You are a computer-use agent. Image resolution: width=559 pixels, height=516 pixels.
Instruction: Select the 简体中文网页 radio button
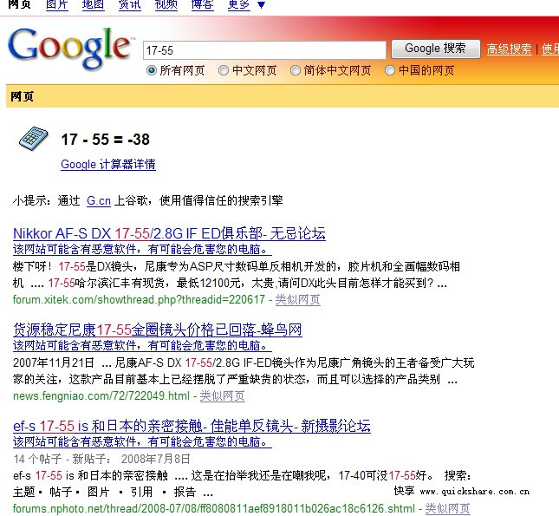coord(296,70)
